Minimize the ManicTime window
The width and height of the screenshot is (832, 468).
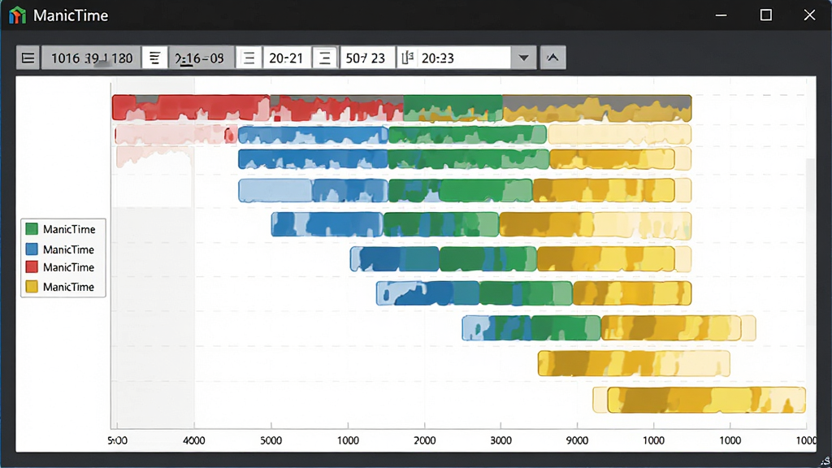(721, 15)
